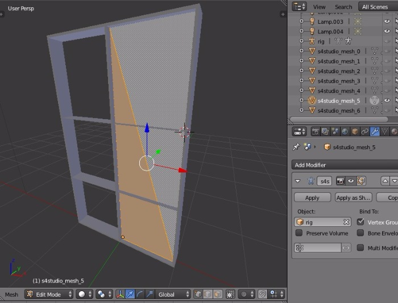
Task: Click the rig object input field
Action: coord(322,222)
